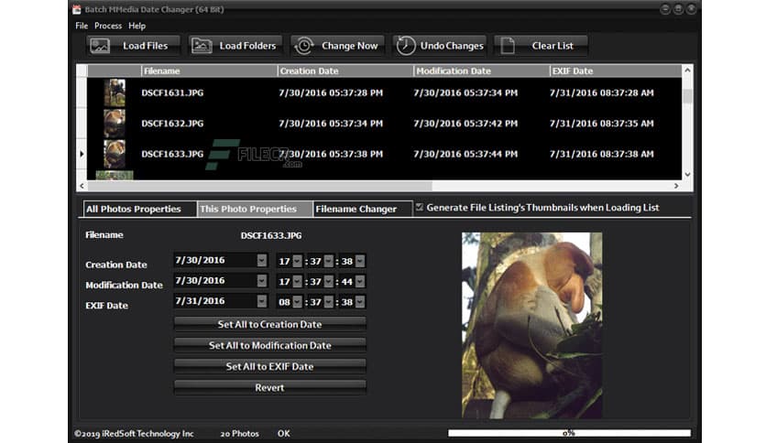Sort by Filename column header

pos(209,70)
